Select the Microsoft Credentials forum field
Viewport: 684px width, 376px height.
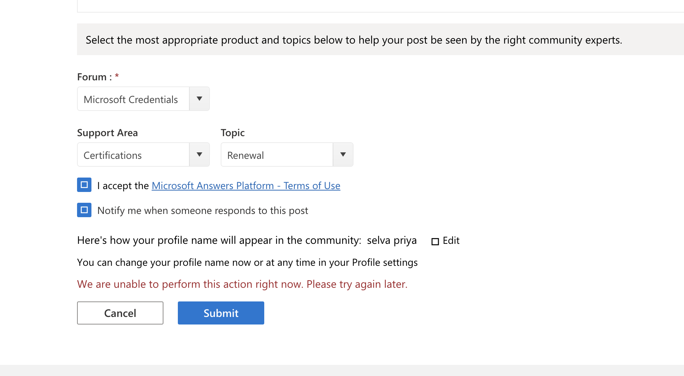[133, 99]
